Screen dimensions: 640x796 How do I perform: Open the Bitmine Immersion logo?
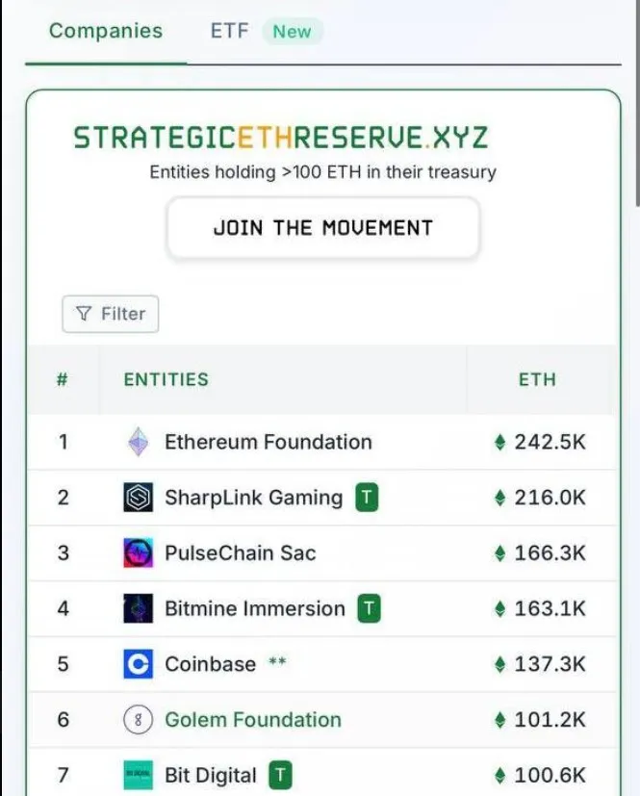(x=137, y=608)
